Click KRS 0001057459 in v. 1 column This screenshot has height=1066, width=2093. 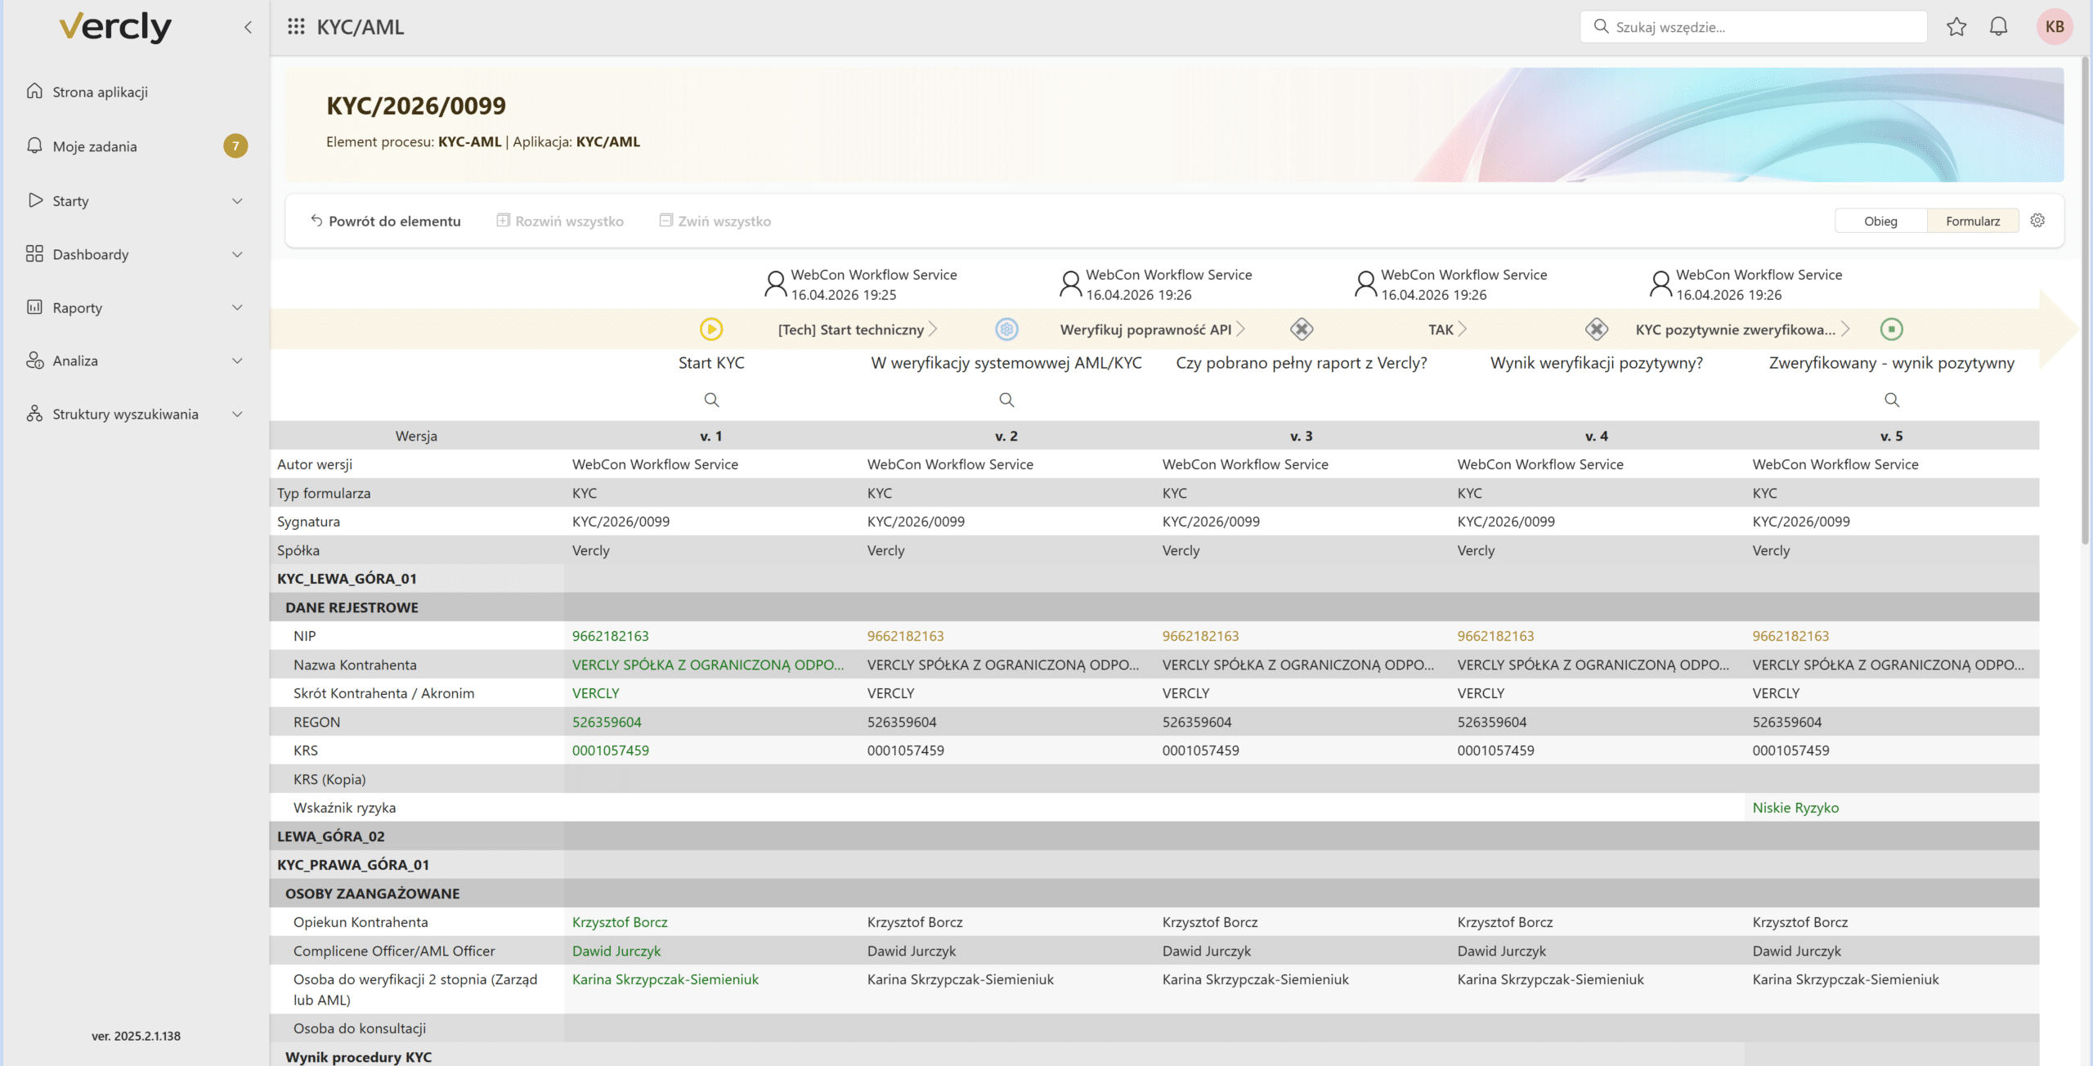pos(611,750)
